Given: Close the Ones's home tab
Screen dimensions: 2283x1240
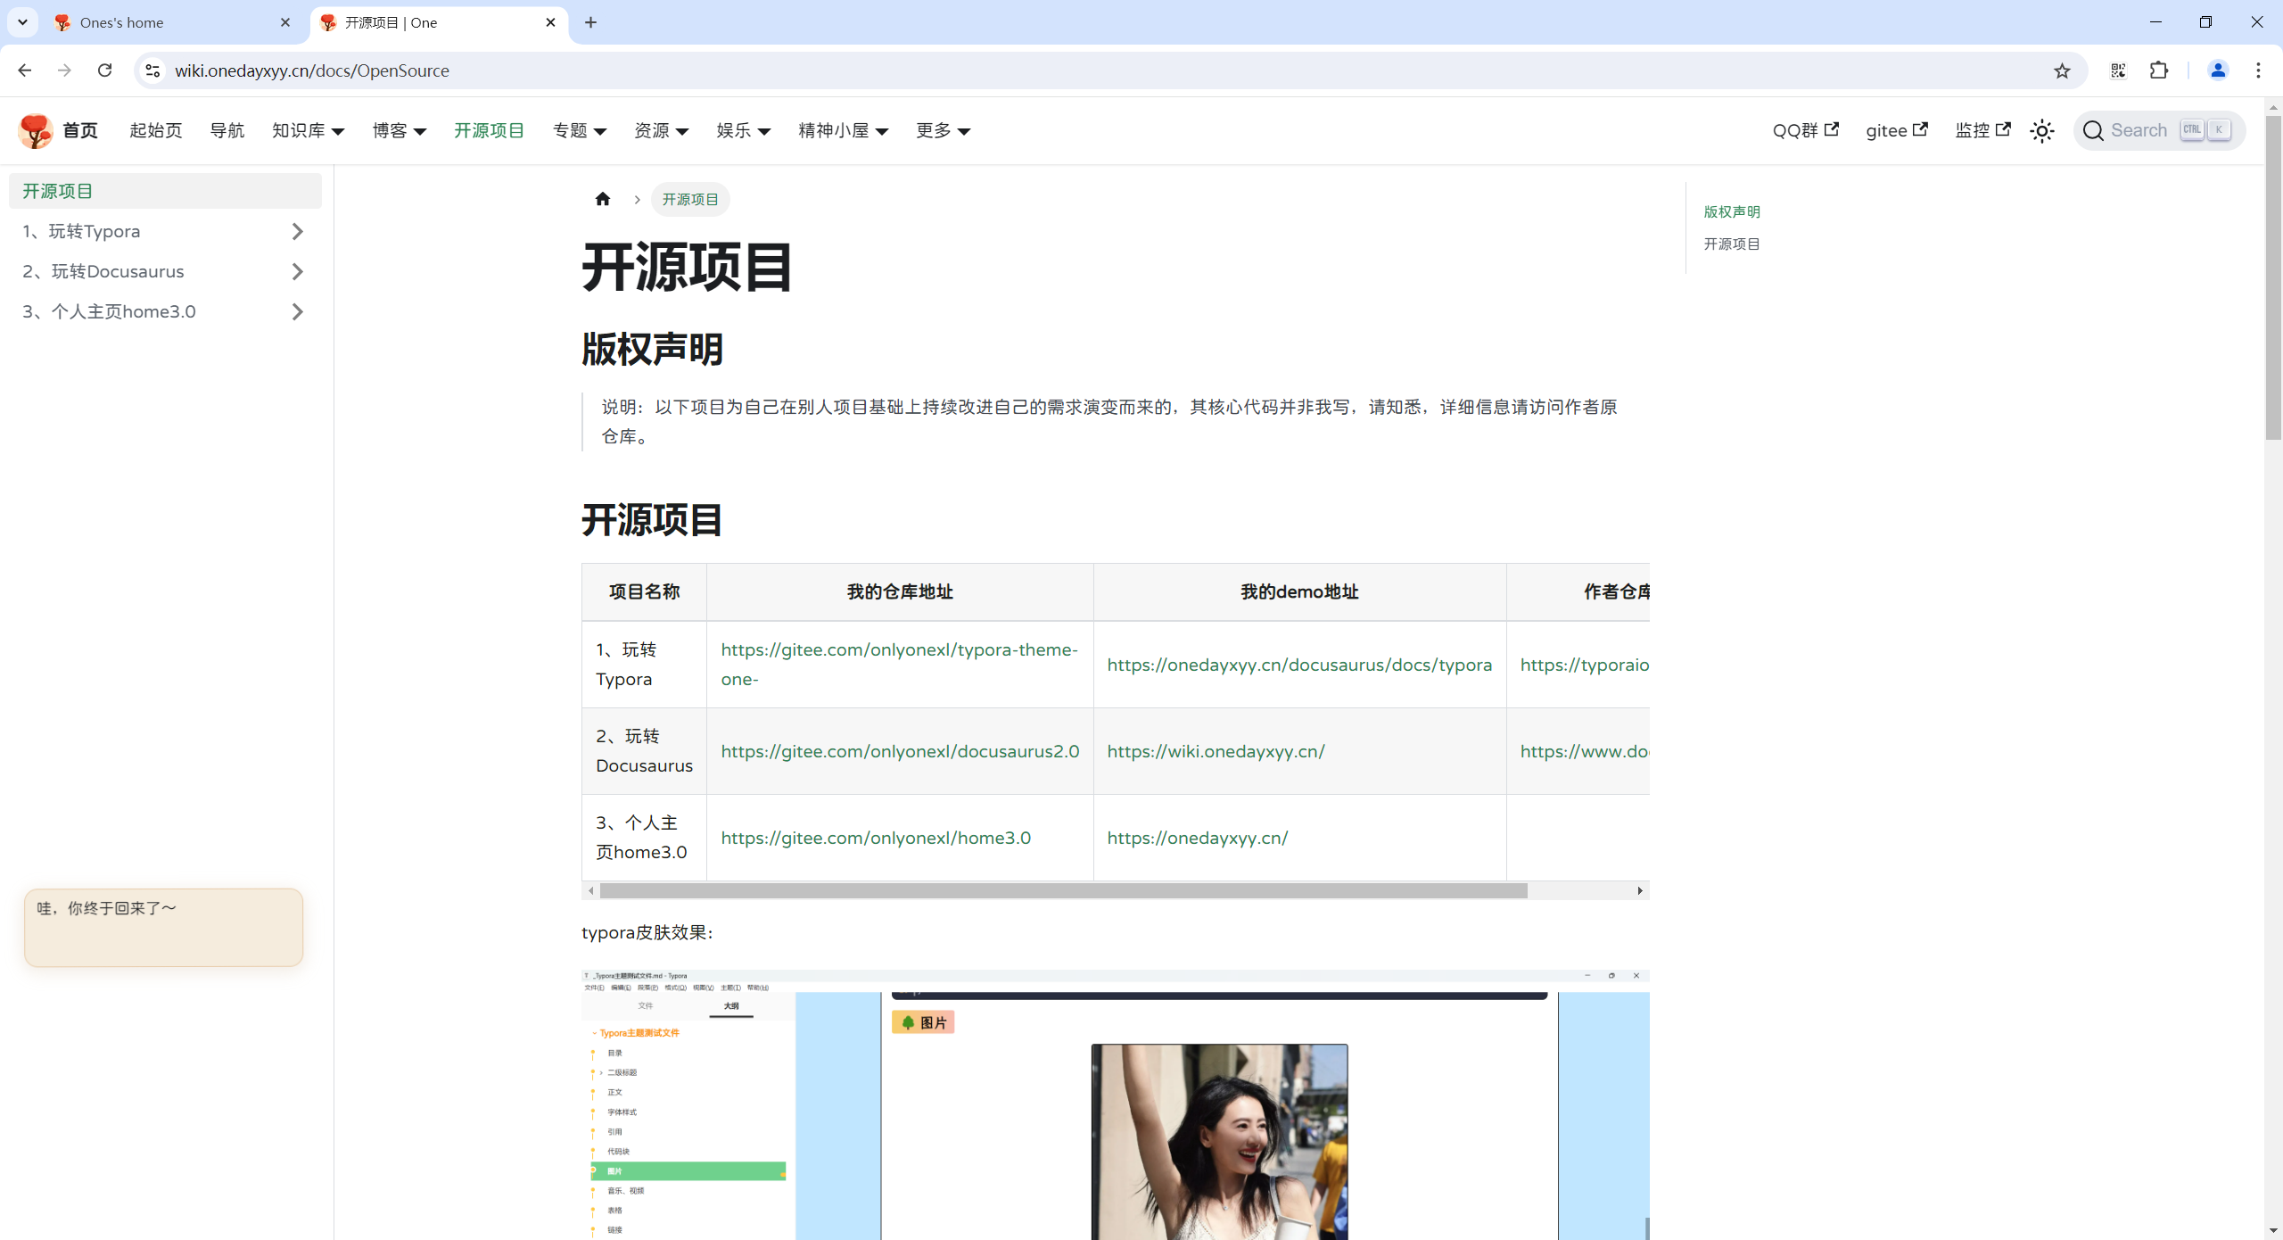Looking at the screenshot, I should pos(285,22).
